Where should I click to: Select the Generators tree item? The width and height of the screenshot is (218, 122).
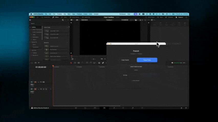(36, 37)
